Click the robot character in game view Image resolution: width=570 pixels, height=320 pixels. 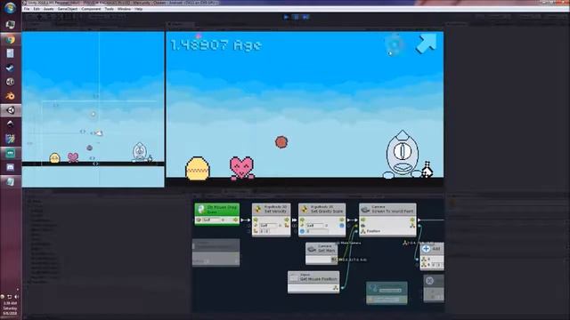[402, 154]
